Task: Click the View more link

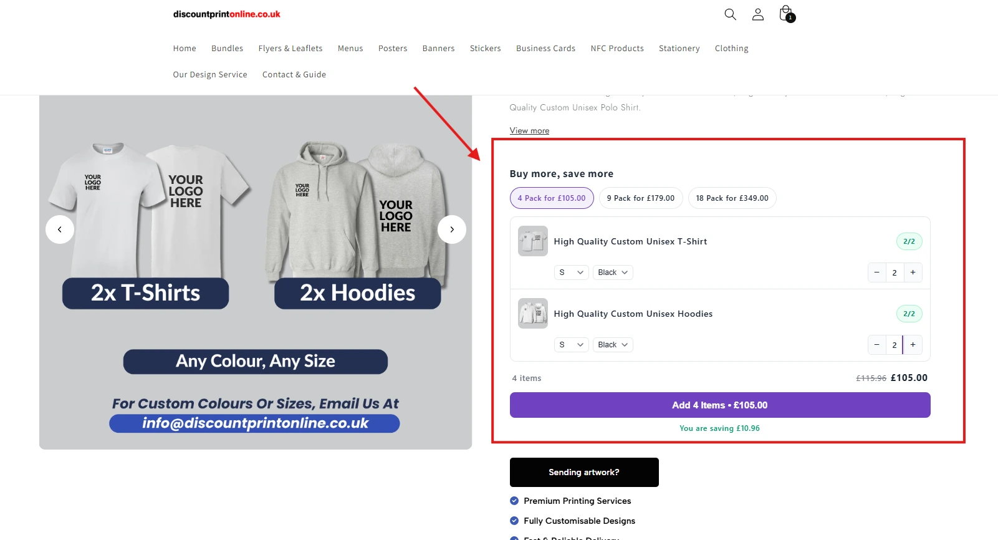Action: pyautogui.click(x=529, y=130)
